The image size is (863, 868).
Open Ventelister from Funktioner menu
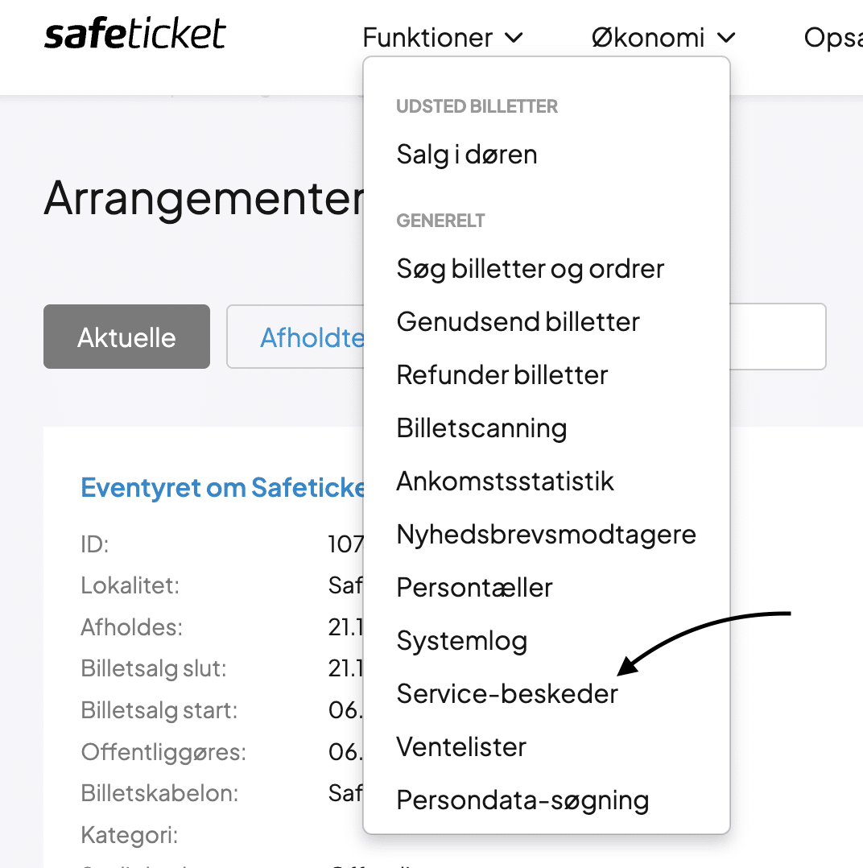coord(461,747)
